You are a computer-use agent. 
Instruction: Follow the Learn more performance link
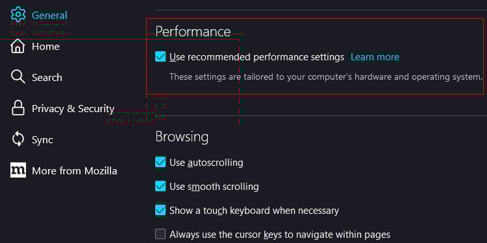tap(375, 57)
